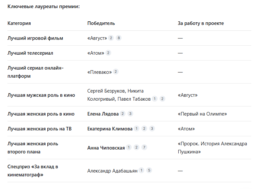Click the «Лучший телесериал» category cell
Screen dimensions: 261x189
tap(30, 53)
